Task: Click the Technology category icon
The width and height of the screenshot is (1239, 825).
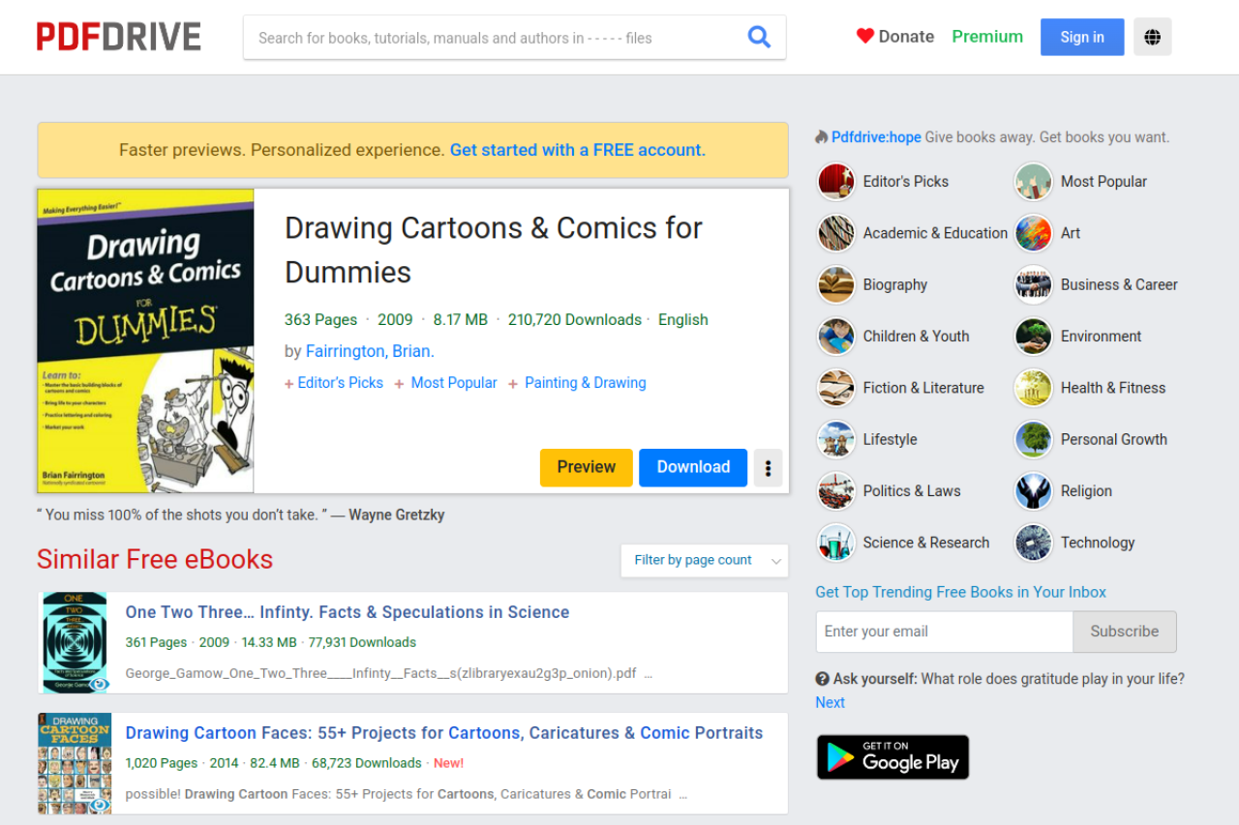Action: point(1034,543)
